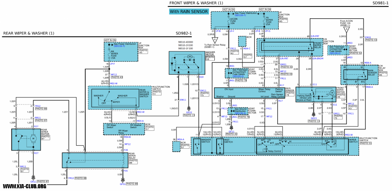Click PHOTO 13 box under GE23
This screenshot has height=191, width=392.
314,121
